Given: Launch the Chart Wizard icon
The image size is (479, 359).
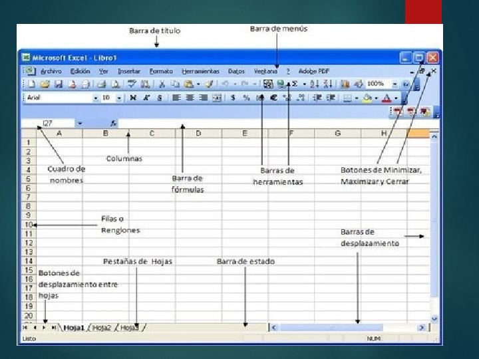Looking at the screenshot, I should point(345,84).
